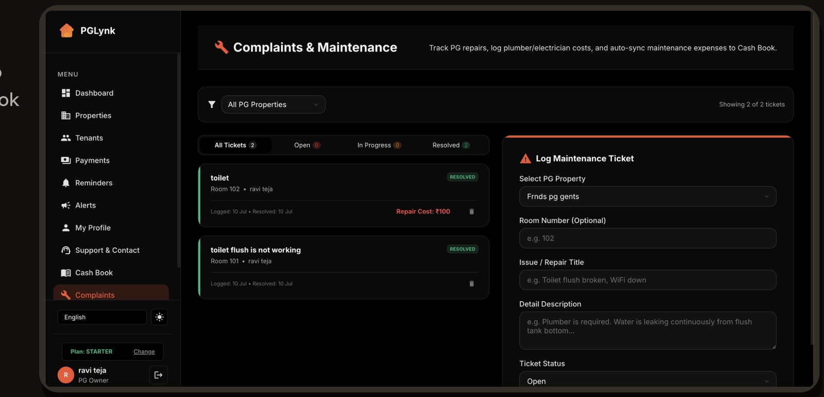Click the logout icon beside ravi teja
Image resolution: width=824 pixels, height=397 pixels.
click(x=158, y=375)
